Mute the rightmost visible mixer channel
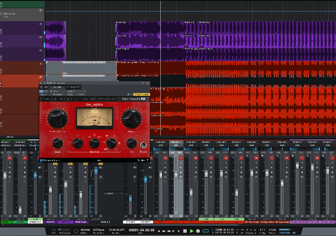The width and height of the screenshot is (336, 236). coord(332,158)
